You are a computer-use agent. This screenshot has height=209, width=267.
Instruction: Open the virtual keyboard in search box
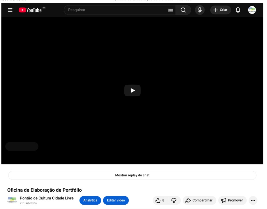pos(171,10)
